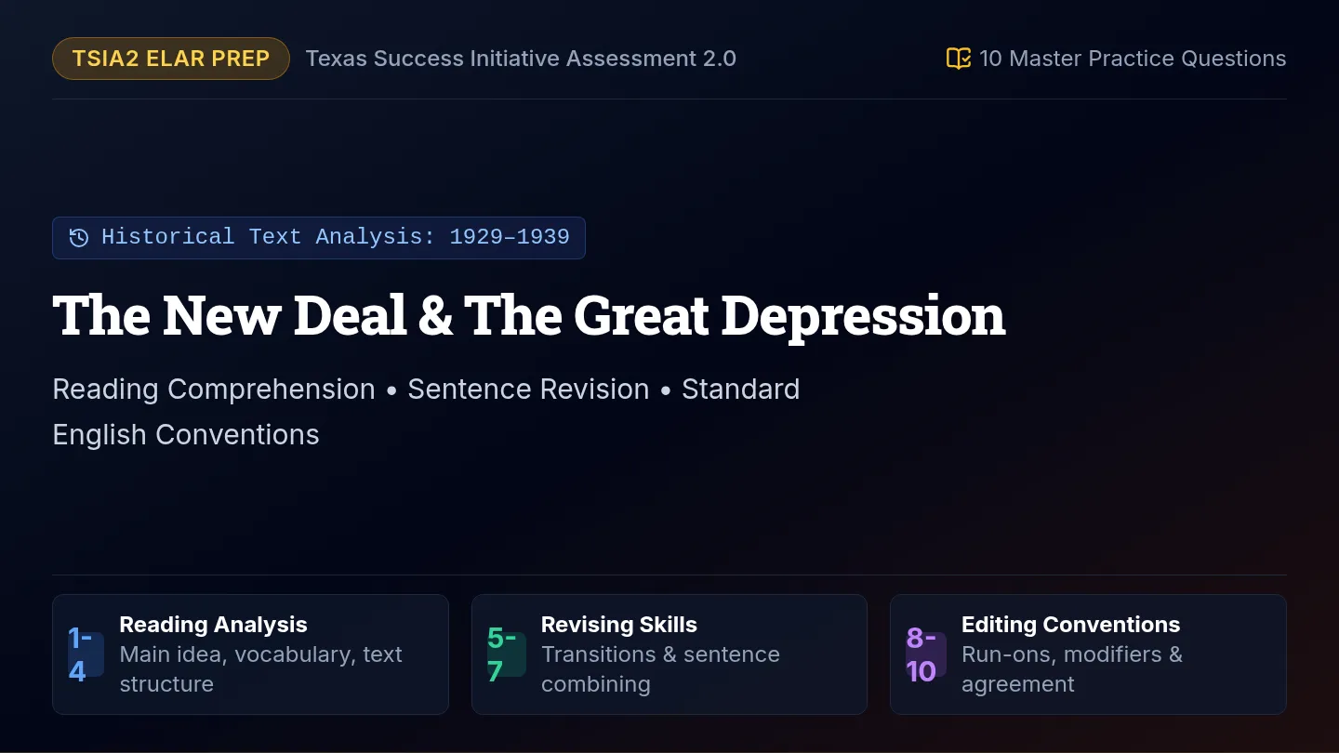Click the book icon beside 10 Master Practice Questions
The image size is (1339, 753).
(958, 59)
